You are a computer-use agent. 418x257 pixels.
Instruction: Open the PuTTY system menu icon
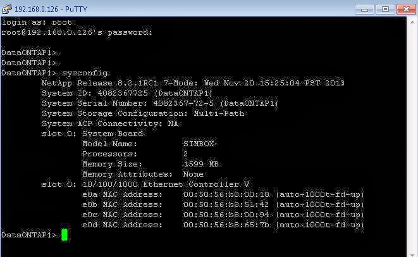[7, 9]
